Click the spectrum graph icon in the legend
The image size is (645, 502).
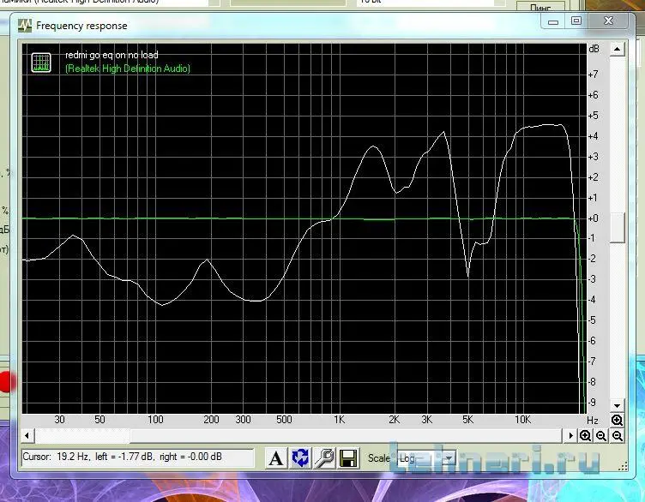pos(41,63)
